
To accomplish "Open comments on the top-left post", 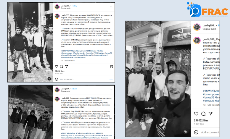I will pyautogui.click(x=62, y=67).
